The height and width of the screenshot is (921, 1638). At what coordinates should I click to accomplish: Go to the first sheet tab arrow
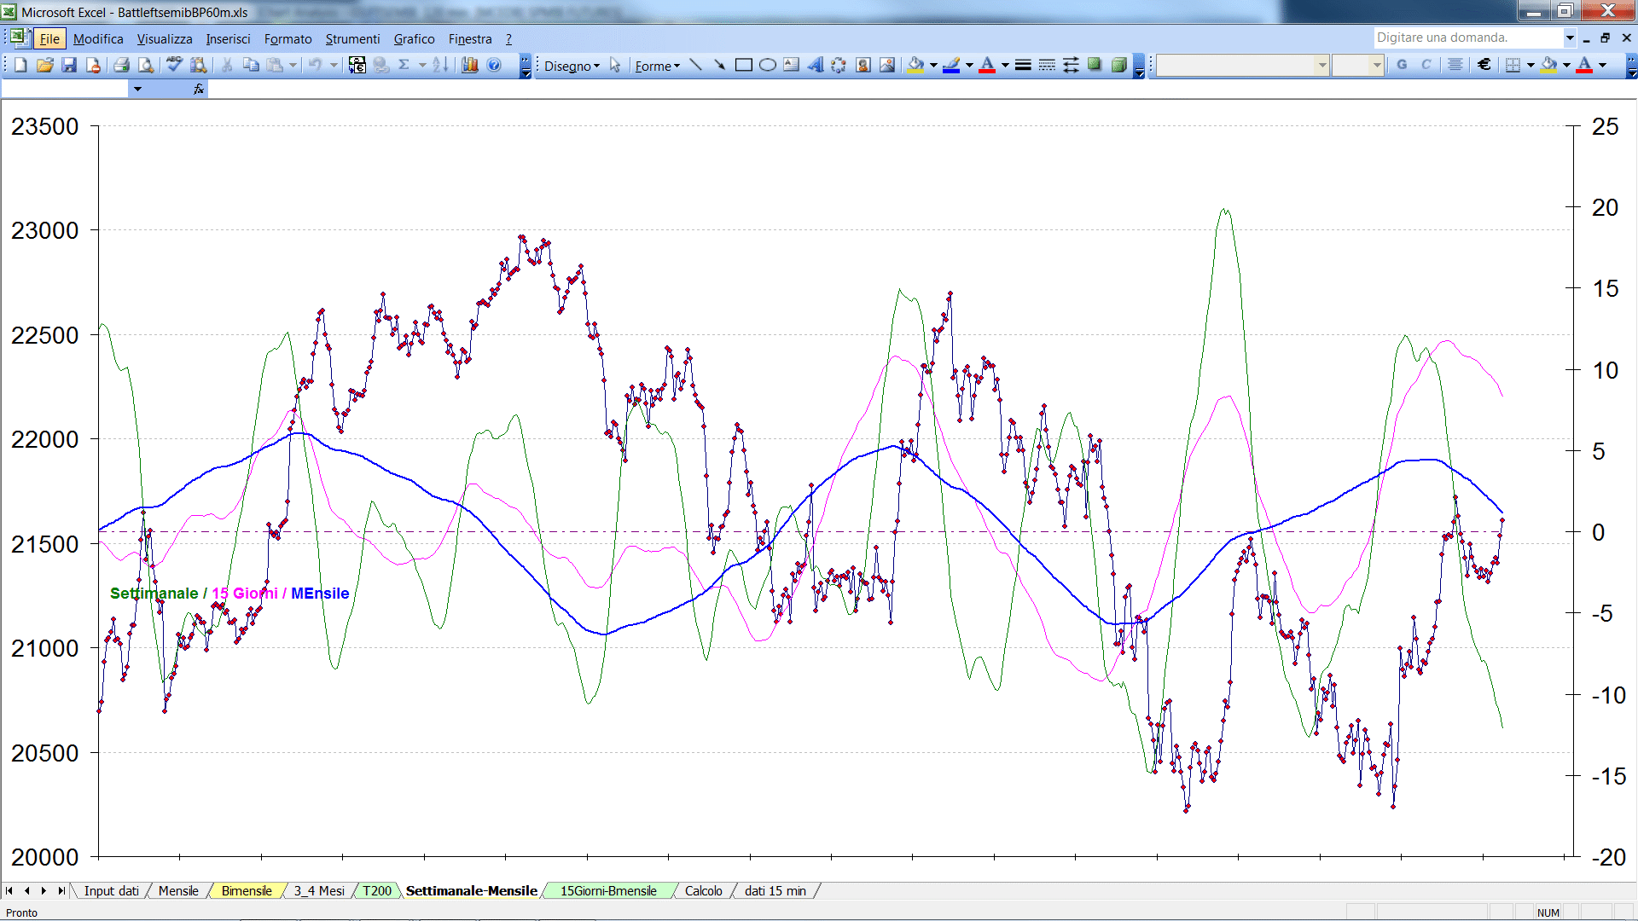tap(9, 890)
